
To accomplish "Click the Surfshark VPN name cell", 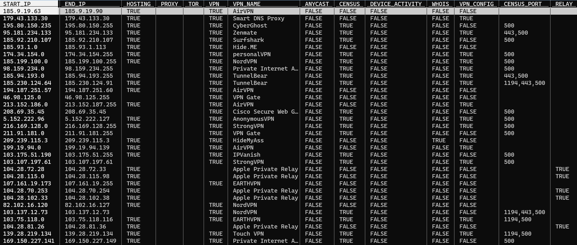I will point(248,40).
